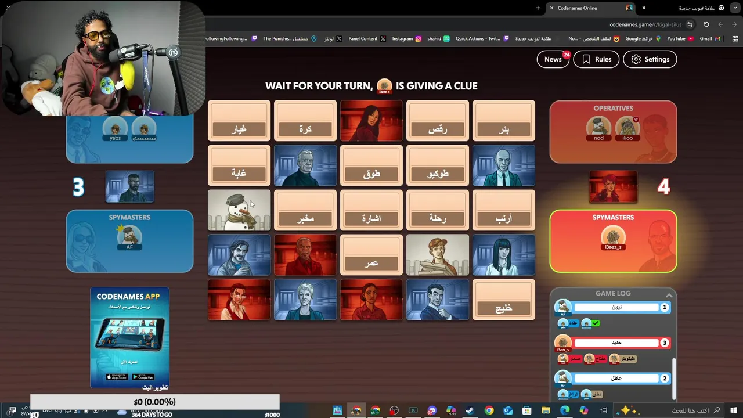This screenshot has height=418, width=743.
Task: Open the تويتر bookmark
Action: (333, 38)
